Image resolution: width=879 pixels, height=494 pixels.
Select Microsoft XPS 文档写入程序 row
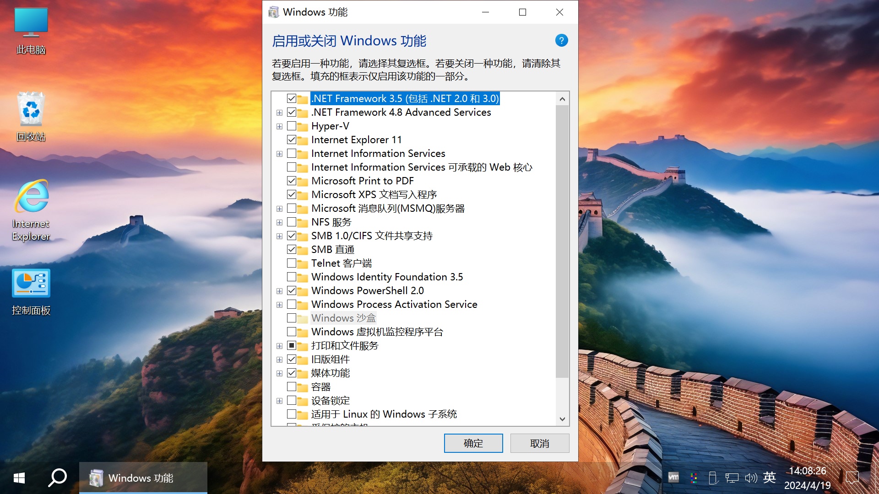point(374,194)
